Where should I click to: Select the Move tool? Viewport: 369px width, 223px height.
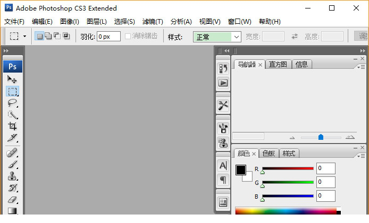coord(12,79)
